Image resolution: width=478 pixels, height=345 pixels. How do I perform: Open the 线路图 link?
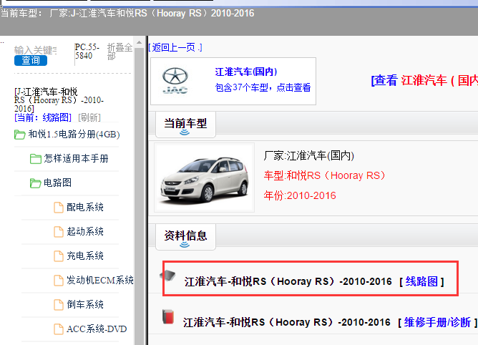pyautogui.click(x=421, y=281)
